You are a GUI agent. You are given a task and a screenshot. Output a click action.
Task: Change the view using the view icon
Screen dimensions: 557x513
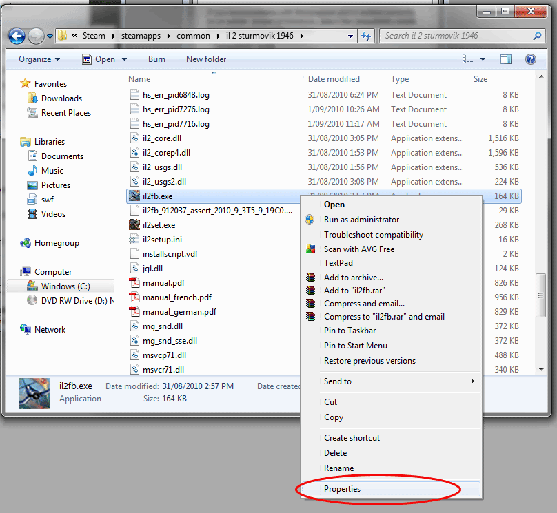pos(467,59)
